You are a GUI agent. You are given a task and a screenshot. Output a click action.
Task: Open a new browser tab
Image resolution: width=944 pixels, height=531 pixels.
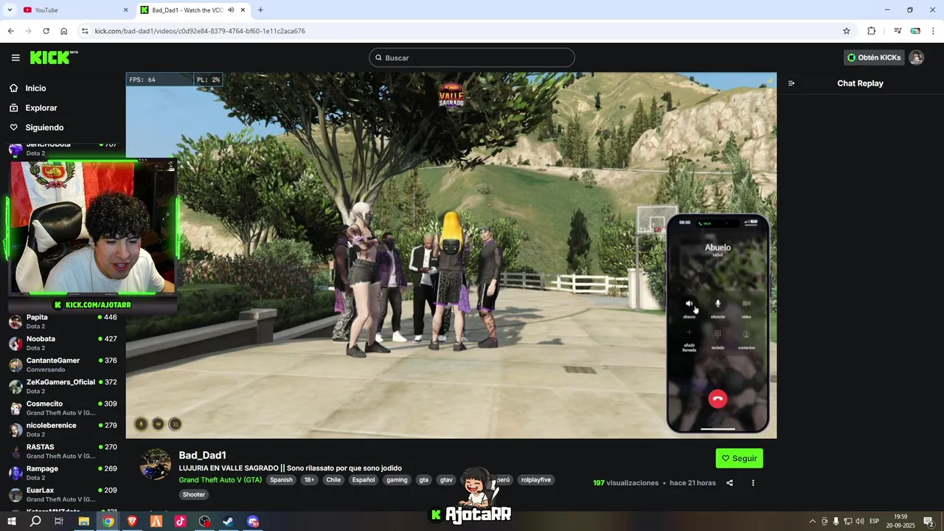click(260, 10)
